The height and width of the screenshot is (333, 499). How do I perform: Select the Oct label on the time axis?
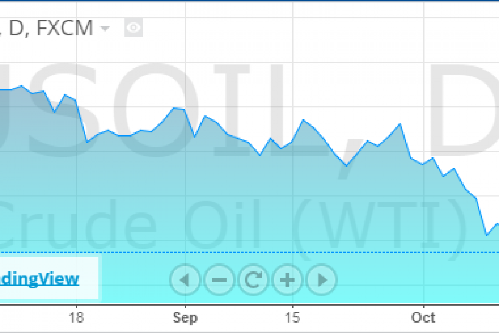click(423, 318)
